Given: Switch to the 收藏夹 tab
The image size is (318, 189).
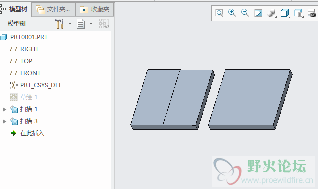Looking at the screenshot, I should pos(95,9).
